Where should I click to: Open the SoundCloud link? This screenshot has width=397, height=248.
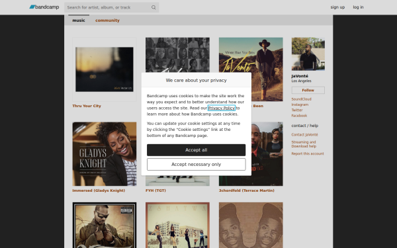tap(301, 99)
